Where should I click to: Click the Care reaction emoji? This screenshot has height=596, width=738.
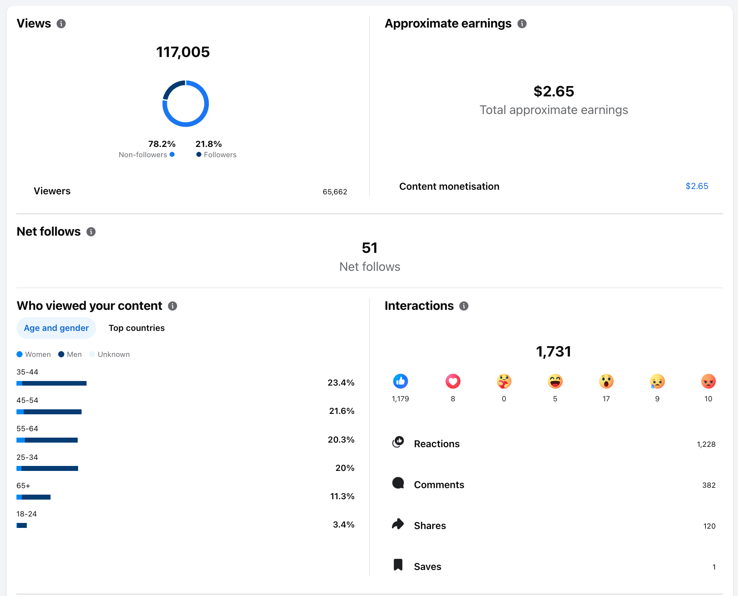[x=504, y=381]
